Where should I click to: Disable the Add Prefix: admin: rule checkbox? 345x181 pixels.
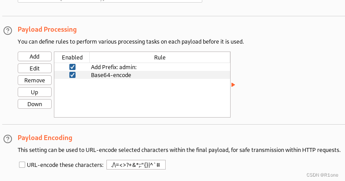(x=72, y=67)
